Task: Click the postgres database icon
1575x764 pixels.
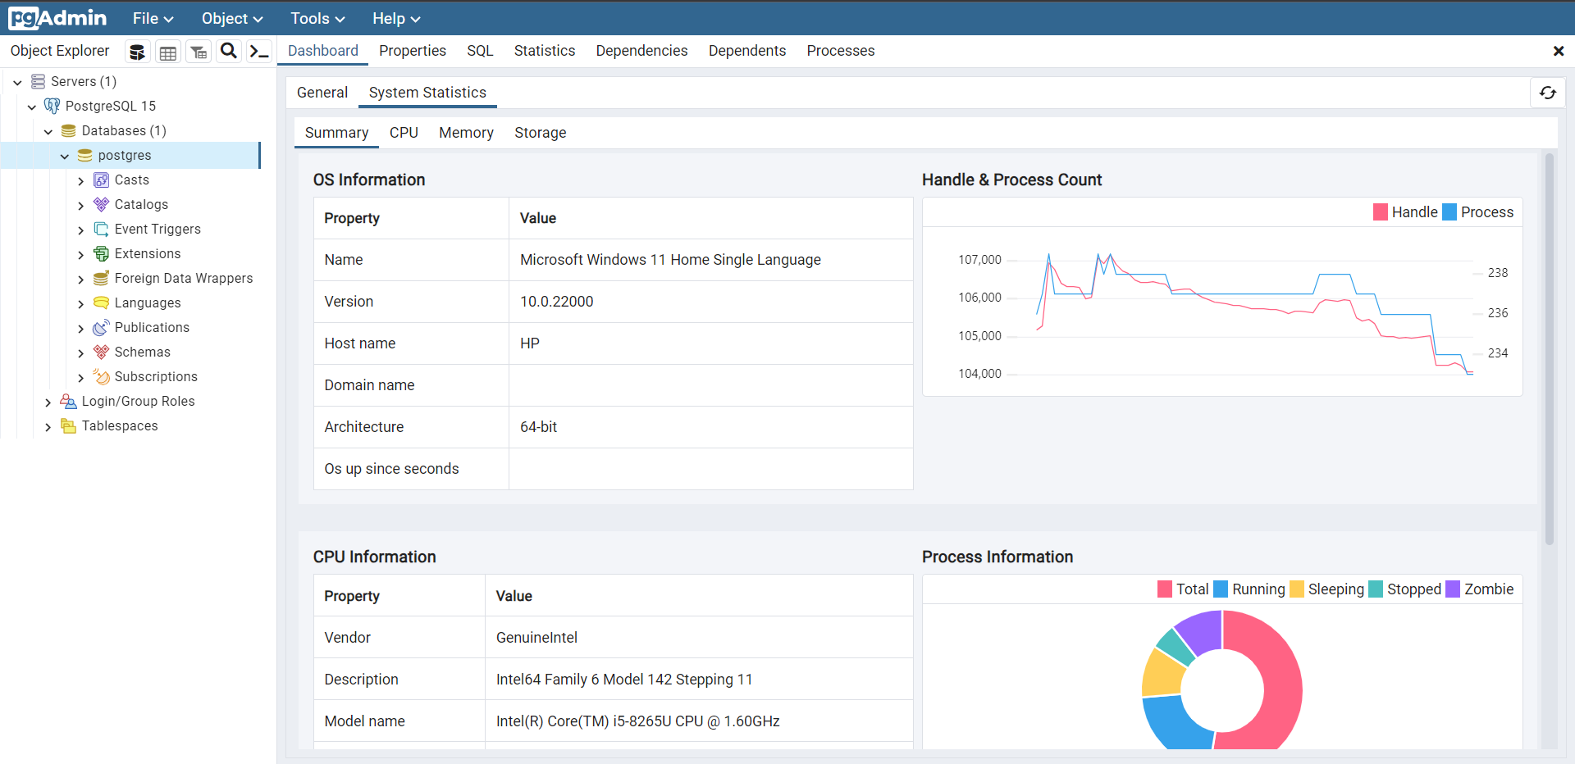Action: point(84,155)
